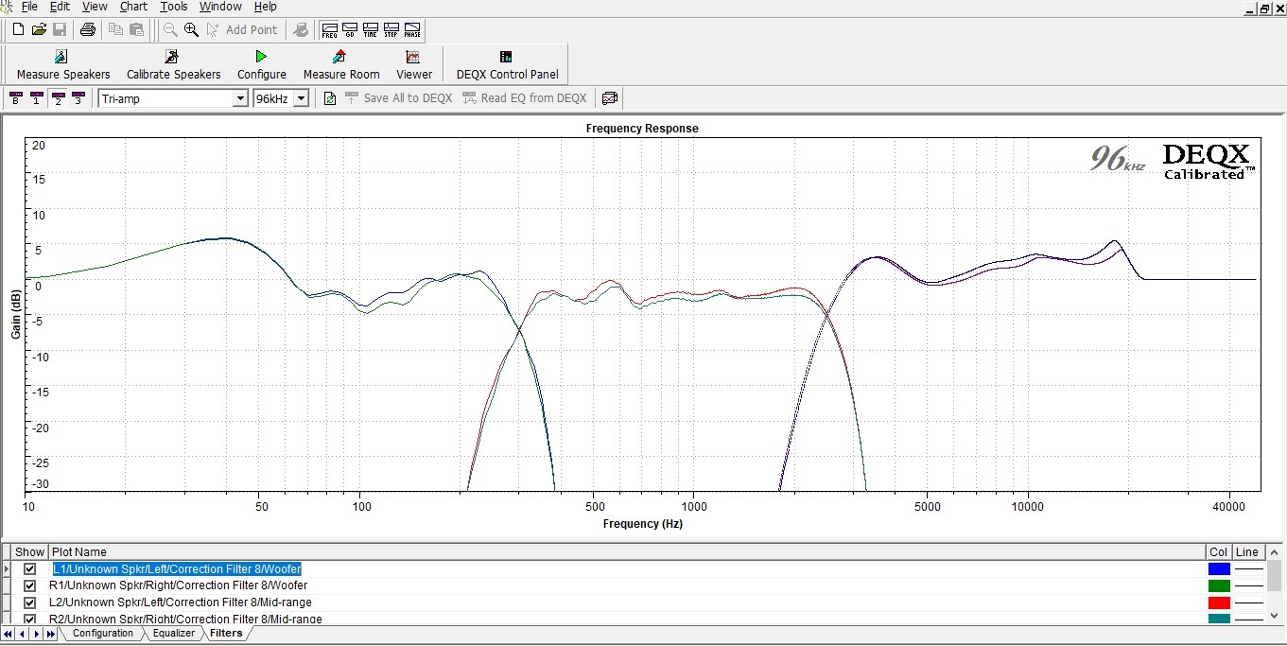Click Save All to DEQX
The width and height of the screenshot is (1287, 646).
coord(398,97)
